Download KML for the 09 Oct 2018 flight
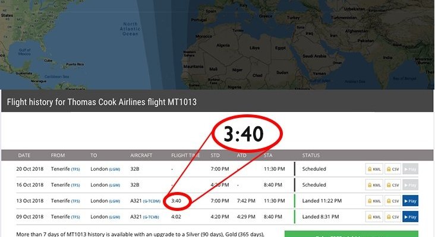This screenshot has width=435, height=237. click(374, 217)
